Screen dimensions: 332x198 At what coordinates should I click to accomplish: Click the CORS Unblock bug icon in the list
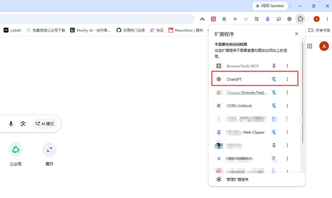(x=219, y=106)
